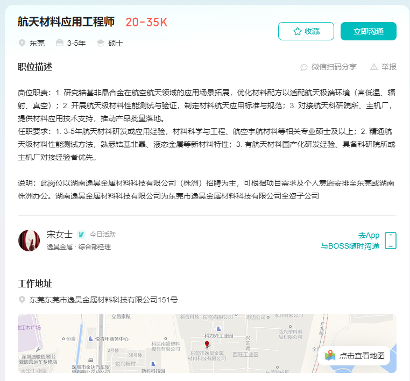Click the job title 航天材料应用工程师

tap(66, 22)
